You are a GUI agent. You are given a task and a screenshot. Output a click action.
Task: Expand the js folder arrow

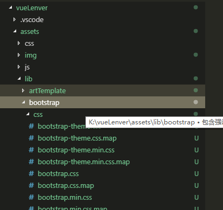tap(19, 67)
